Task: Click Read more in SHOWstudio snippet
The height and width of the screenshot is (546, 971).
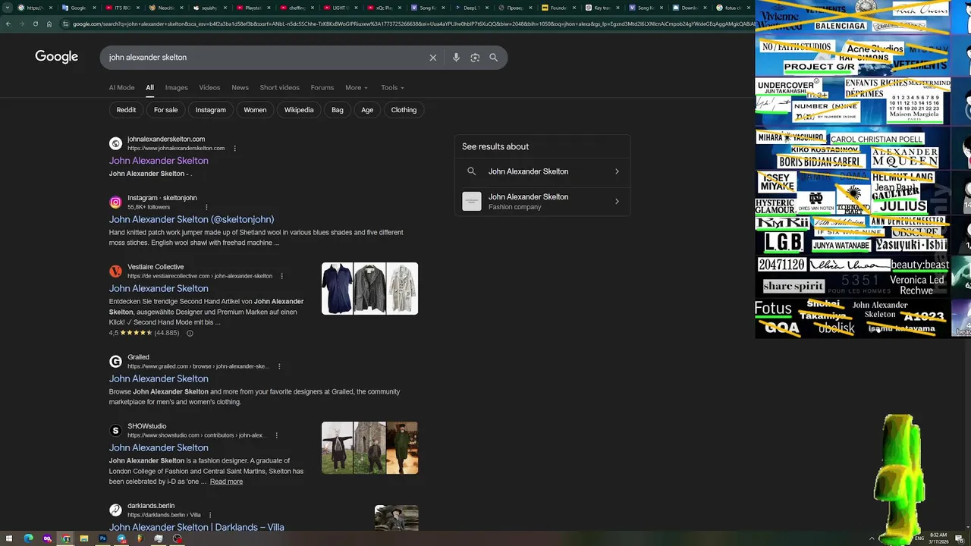Action: [226, 482]
